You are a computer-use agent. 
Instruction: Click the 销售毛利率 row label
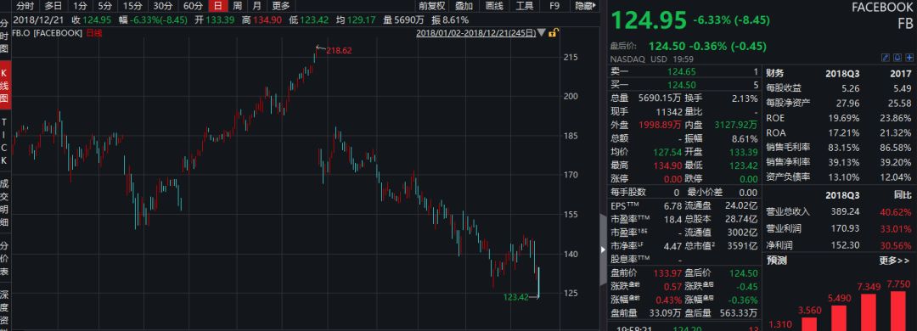click(x=788, y=148)
